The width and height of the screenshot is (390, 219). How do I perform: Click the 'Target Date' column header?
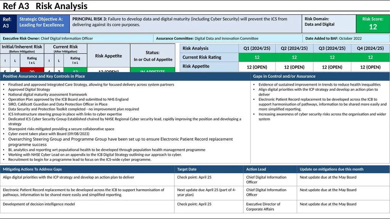point(209,169)
